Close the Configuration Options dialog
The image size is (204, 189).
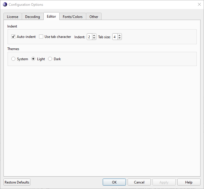click(x=199, y=4)
